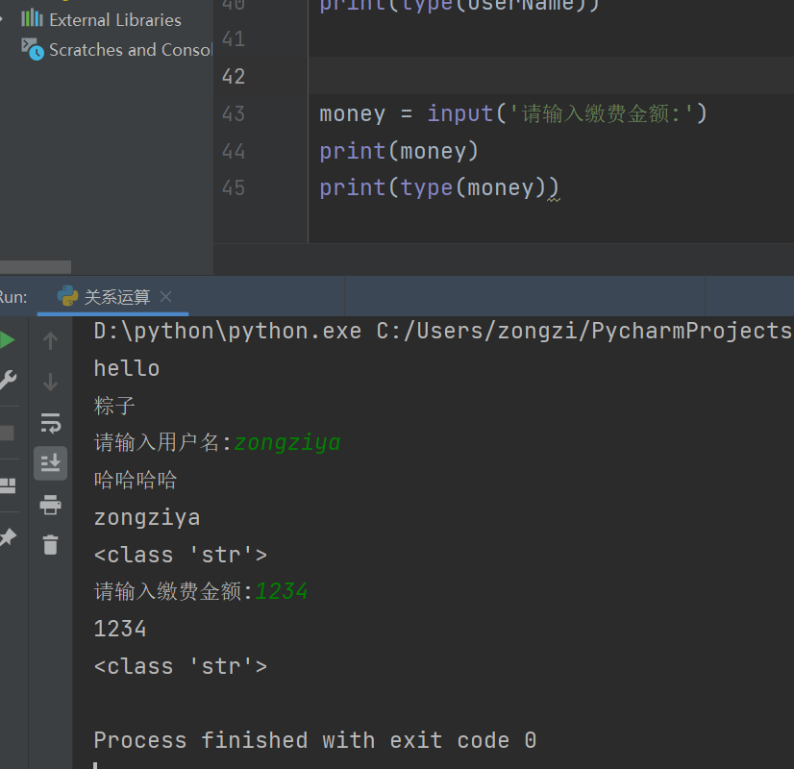This screenshot has width=794, height=769.
Task: Click green zongziya input text in console
Action: tap(287, 443)
